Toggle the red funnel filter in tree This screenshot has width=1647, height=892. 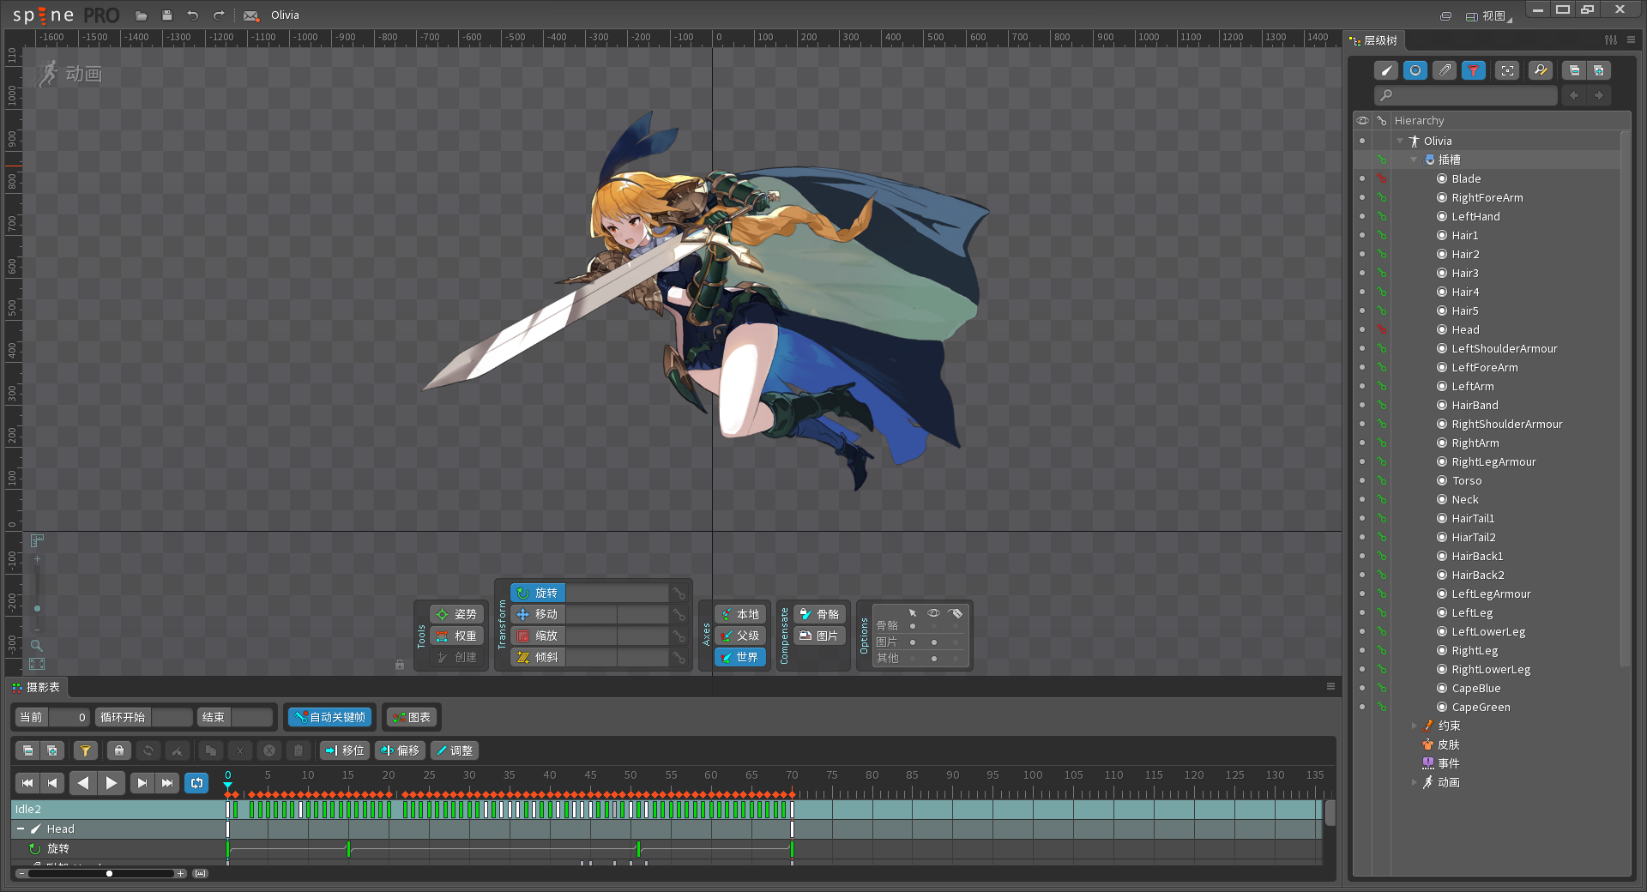pyautogui.click(x=1473, y=70)
